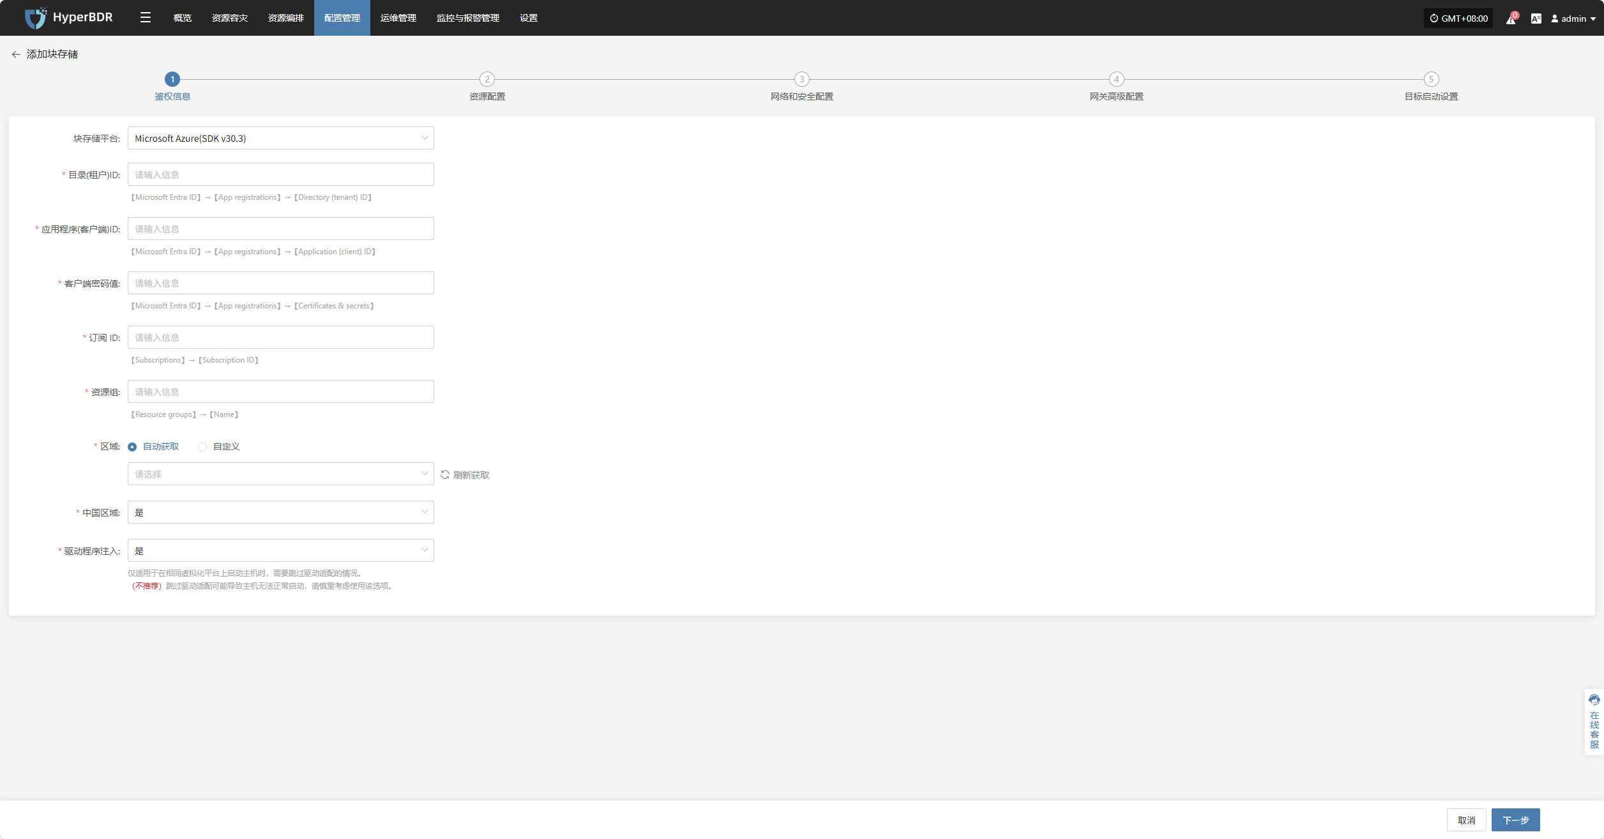Click the Directory (tenant) ID hint text
This screenshot has width=1604, height=839.
[x=252, y=197]
